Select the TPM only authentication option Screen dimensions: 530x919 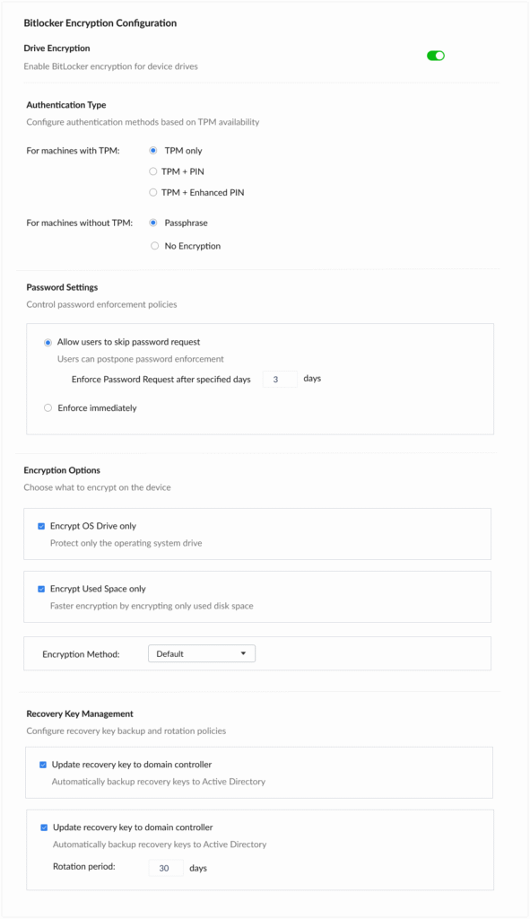[x=152, y=151]
